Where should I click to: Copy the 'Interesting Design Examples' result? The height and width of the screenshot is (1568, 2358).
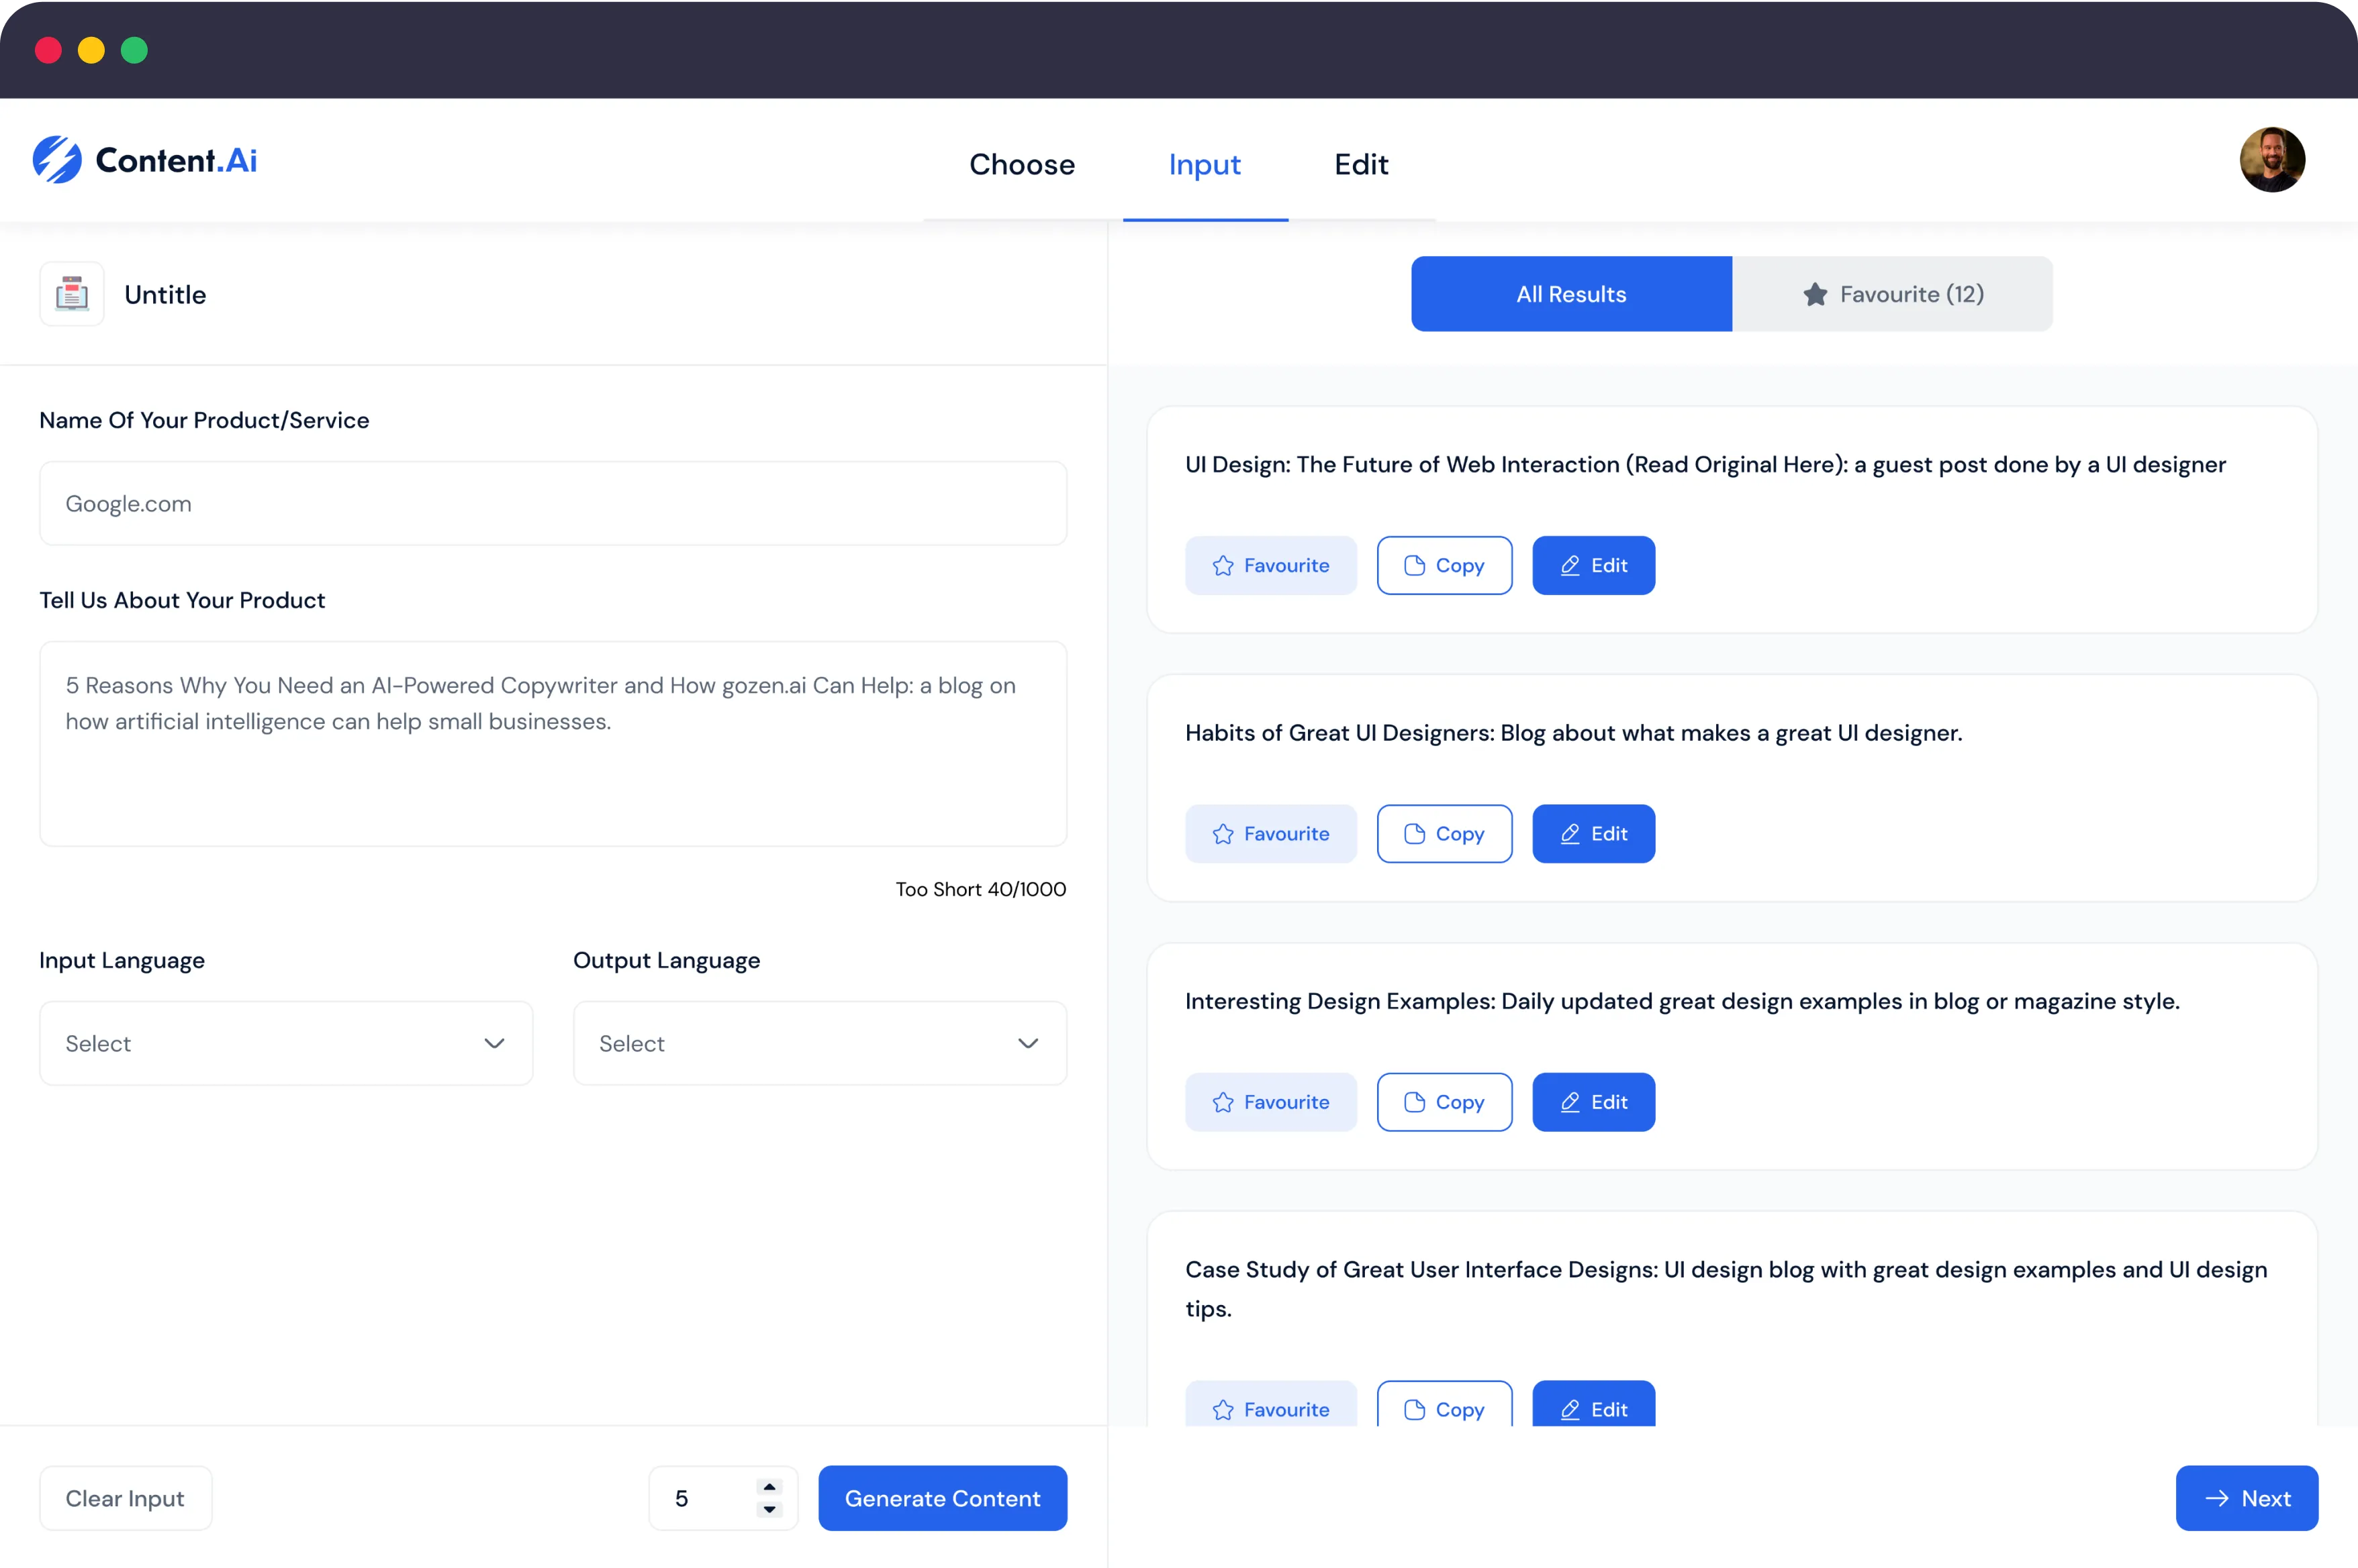1444,1102
